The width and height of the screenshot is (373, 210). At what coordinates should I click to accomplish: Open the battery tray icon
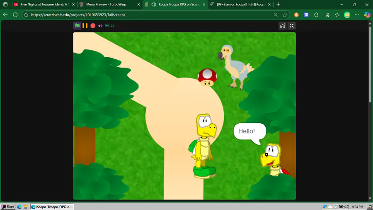(x=341, y=207)
